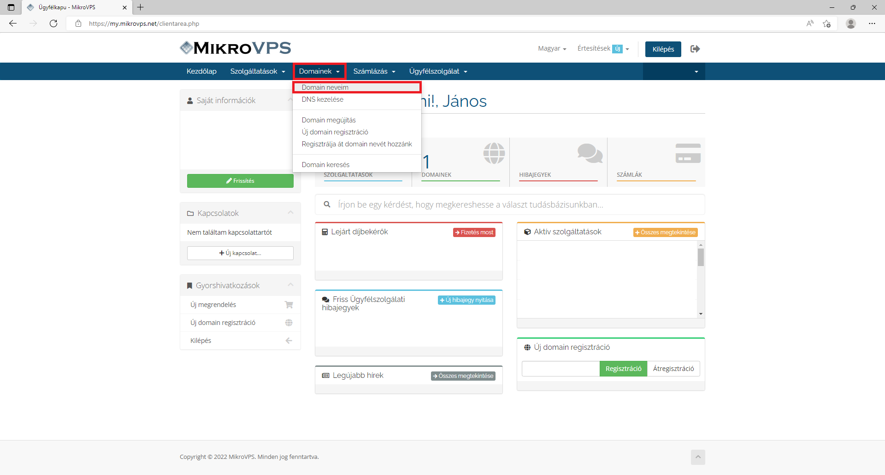Go to Kezdőlap in the navigation bar
This screenshot has width=885, height=475.
pos(201,71)
